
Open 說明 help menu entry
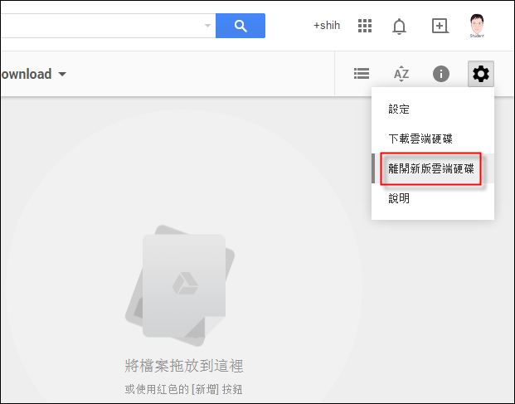click(433, 198)
